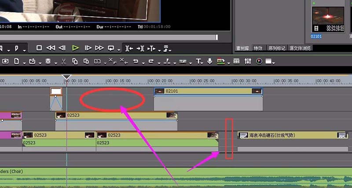Click the Ripple Delete X-arrow icon
352x188 pixels.
pos(124,61)
